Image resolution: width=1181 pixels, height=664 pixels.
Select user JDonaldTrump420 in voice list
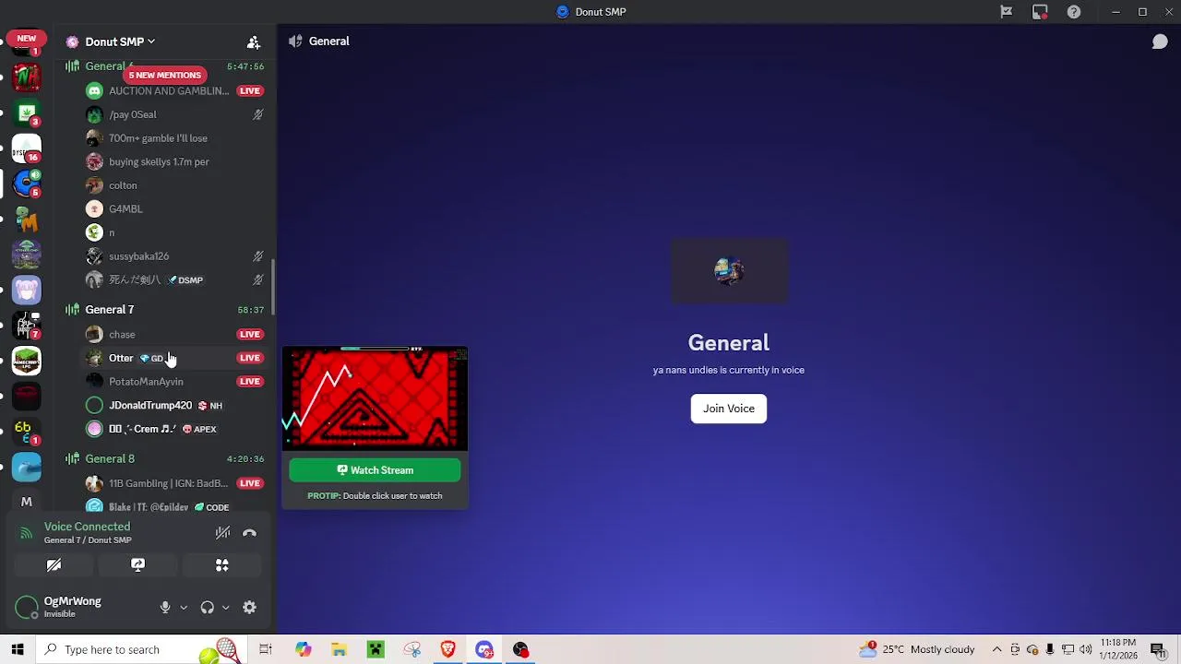click(150, 406)
